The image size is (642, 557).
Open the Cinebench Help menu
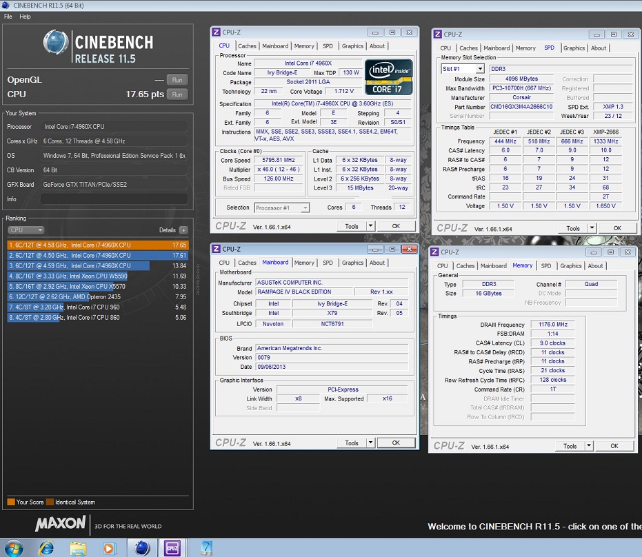(x=25, y=17)
